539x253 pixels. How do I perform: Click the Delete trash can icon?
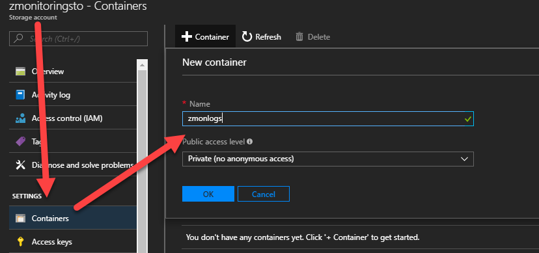coord(299,36)
